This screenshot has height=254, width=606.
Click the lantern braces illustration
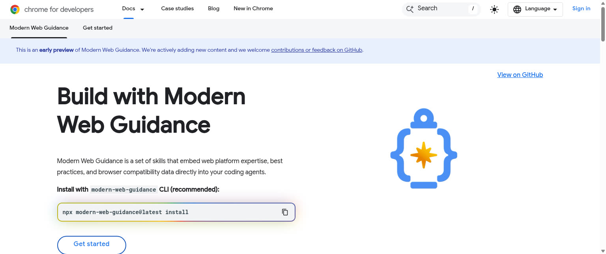(x=424, y=149)
